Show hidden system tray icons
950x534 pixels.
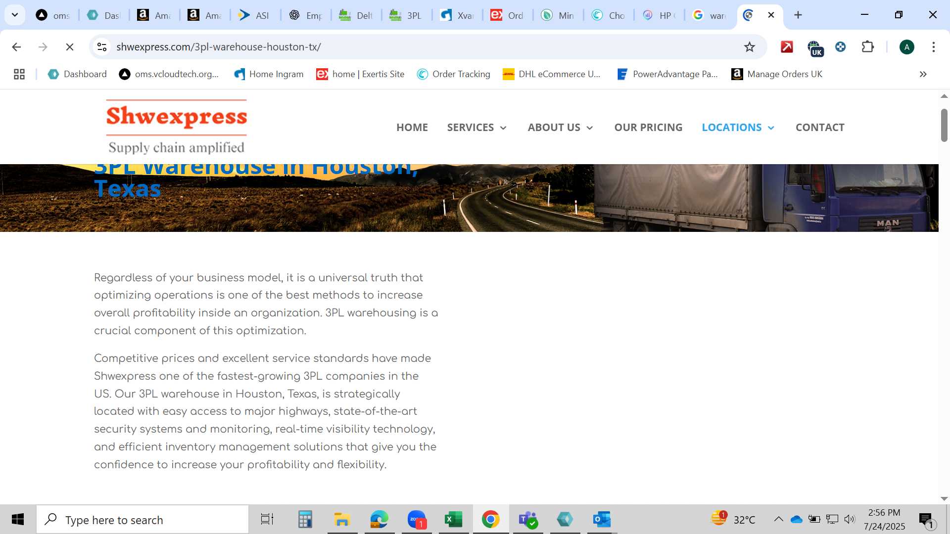coord(778,519)
